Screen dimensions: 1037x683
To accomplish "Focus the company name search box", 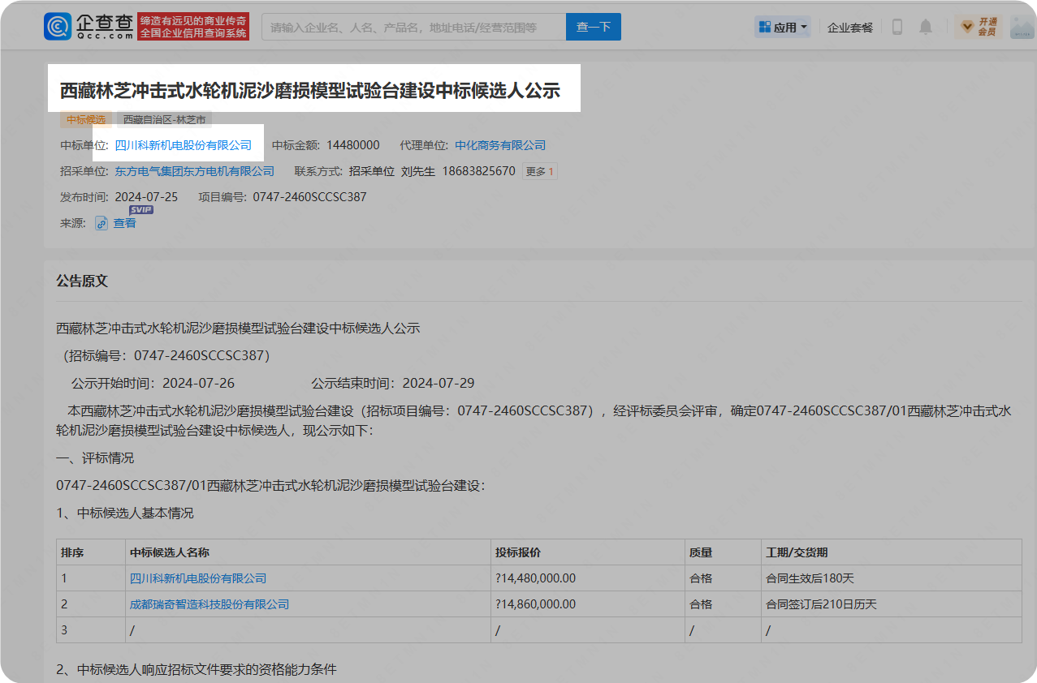I will coord(414,27).
